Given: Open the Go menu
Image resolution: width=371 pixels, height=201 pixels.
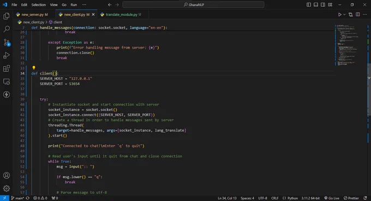Looking at the screenshot, I should [x=64, y=4].
